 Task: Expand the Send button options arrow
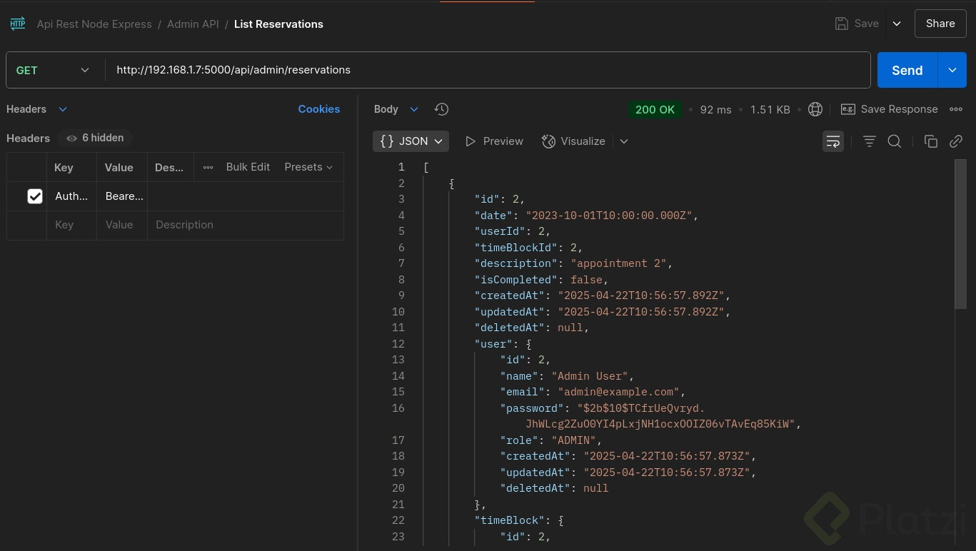click(952, 70)
